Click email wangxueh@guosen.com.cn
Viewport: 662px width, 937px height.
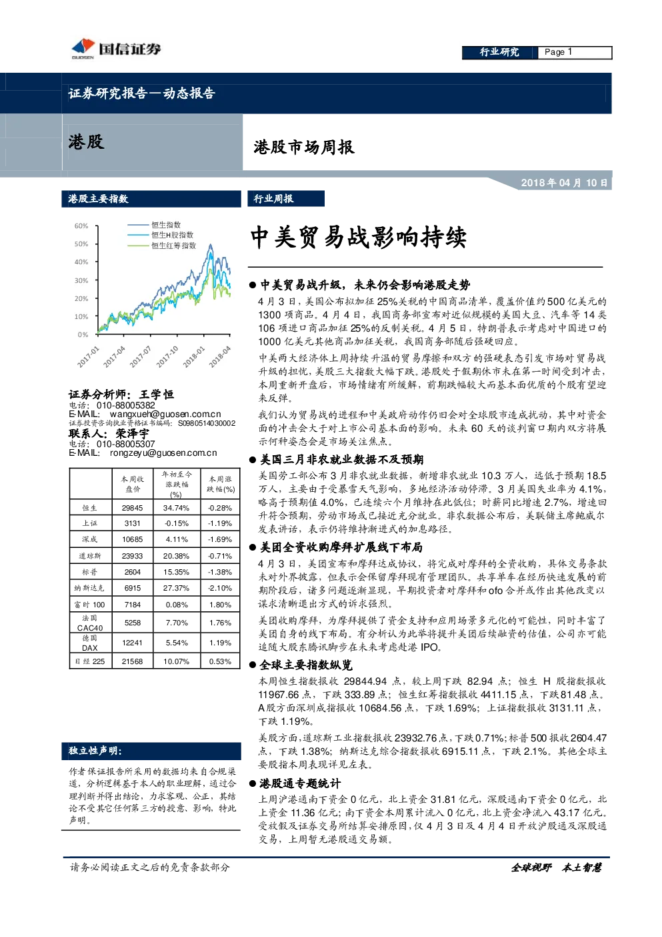pos(165,414)
